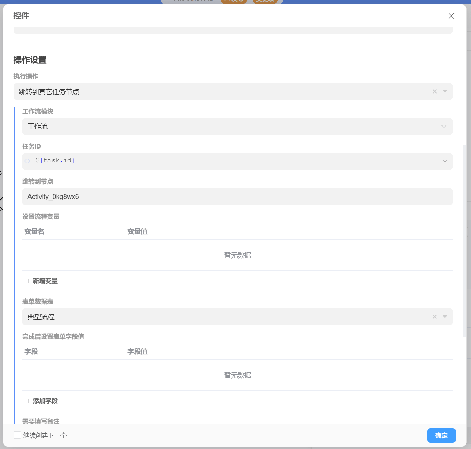Screen dimensions: 471x449
Task: Add a new variable via 新增变量
Action: point(42,281)
